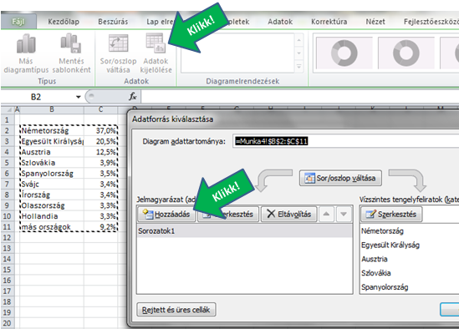
Task: Select the Sorozatok1 series entry
Action: [245, 231]
